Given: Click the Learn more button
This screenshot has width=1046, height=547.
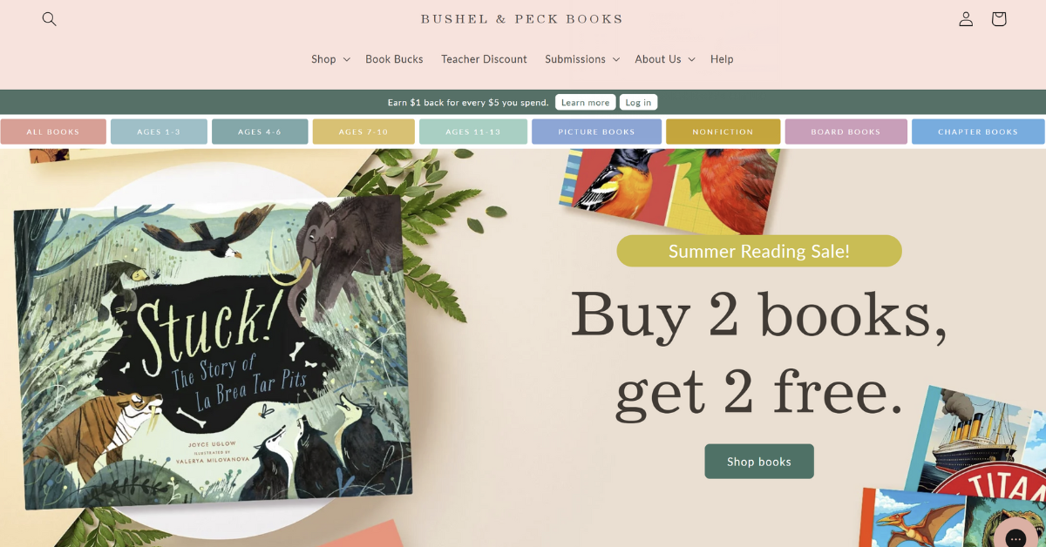Looking at the screenshot, I should [585, 102].
